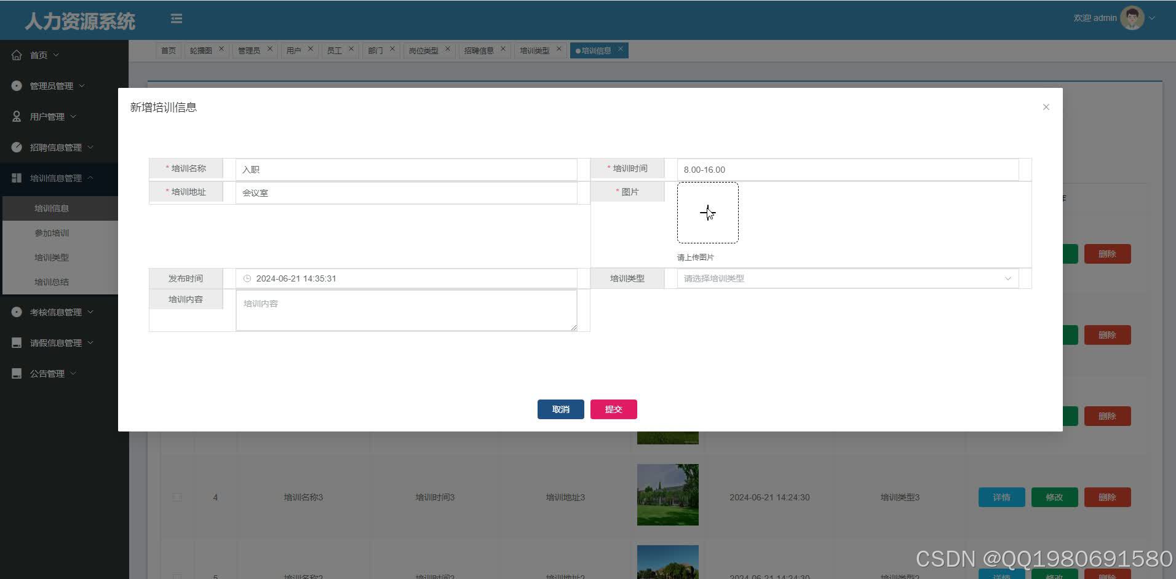This screenshot has width=1176, height=579.
Task: Click the 请假信息管理 sidebar icon
Action: [x=17, y=342]
